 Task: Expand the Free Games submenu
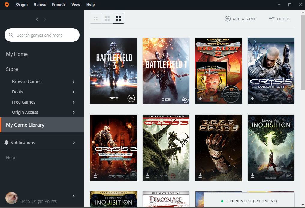coord(74,102)
